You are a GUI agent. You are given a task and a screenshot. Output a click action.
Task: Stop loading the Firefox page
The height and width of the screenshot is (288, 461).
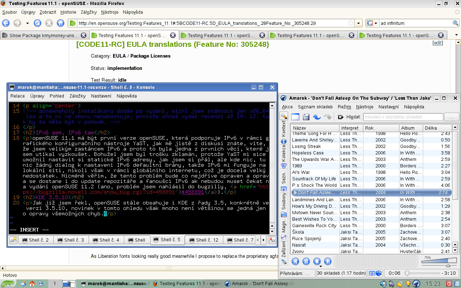[49, 23]
